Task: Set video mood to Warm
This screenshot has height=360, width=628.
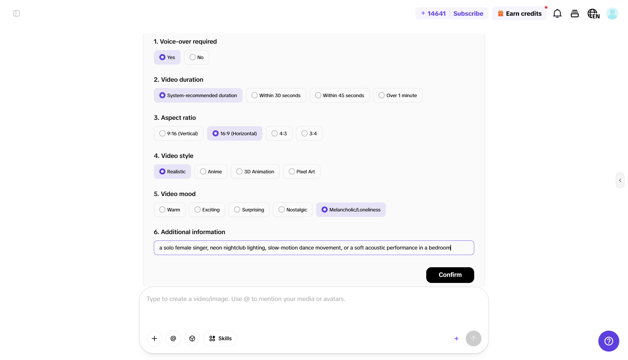Action: pos(170,210)
